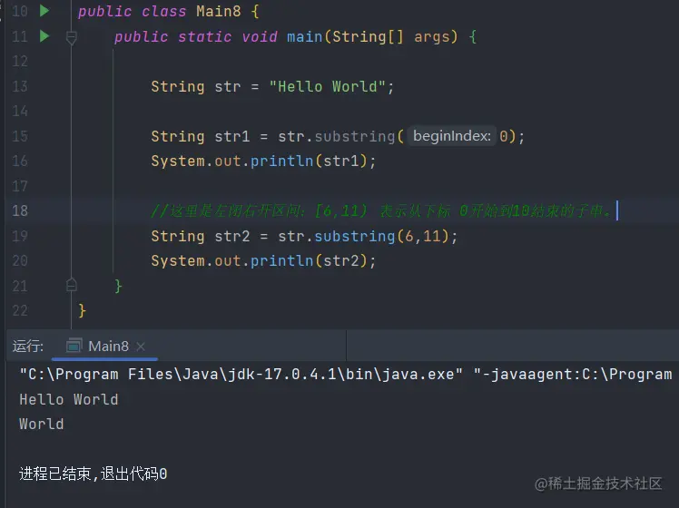
Task: Click println call on line 16
Action: pos(281,161)
